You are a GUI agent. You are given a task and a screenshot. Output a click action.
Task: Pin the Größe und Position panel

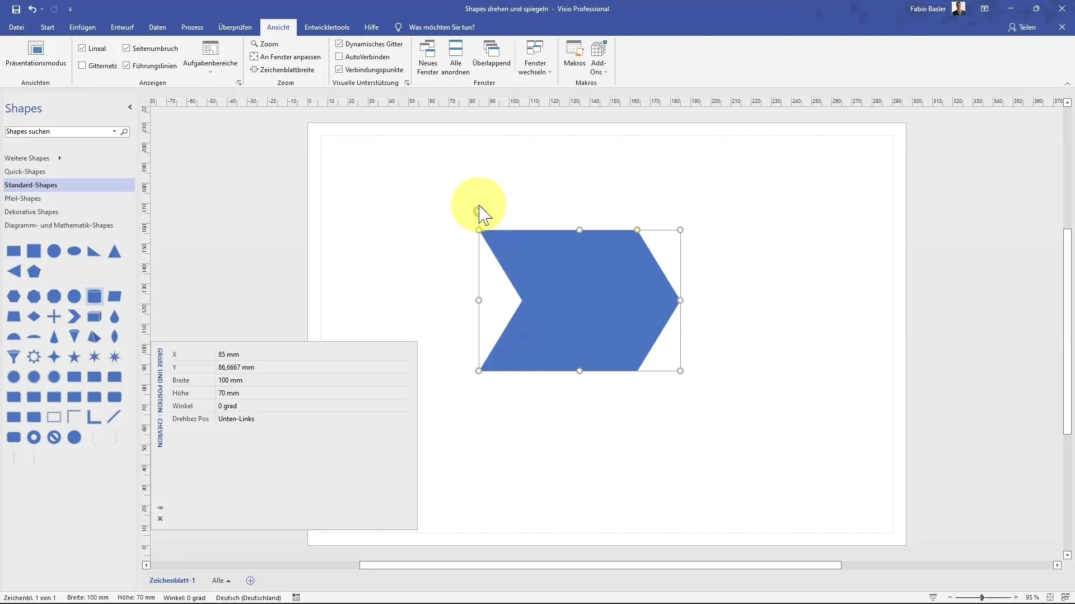(x=160, y=508)
